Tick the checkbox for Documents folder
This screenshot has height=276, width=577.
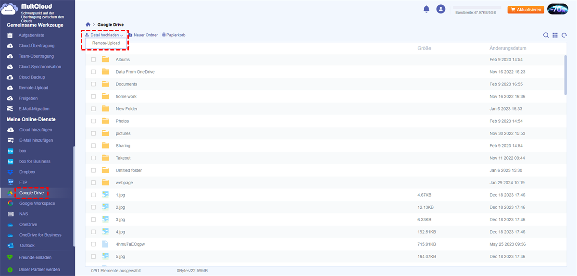point(93,84)
